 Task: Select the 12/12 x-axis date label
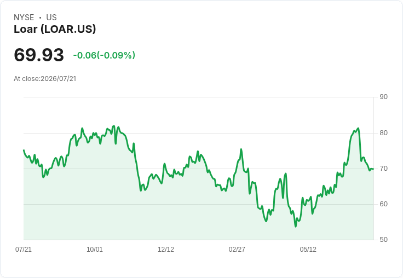[x=166, y=249]
